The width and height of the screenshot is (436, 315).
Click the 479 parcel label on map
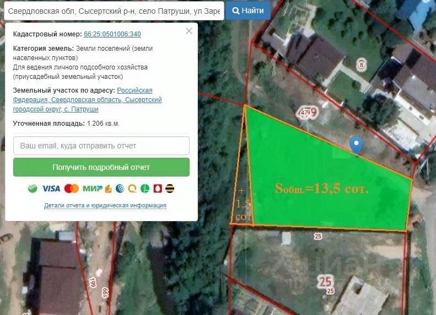pyautogui.click(x=305, y=113)
